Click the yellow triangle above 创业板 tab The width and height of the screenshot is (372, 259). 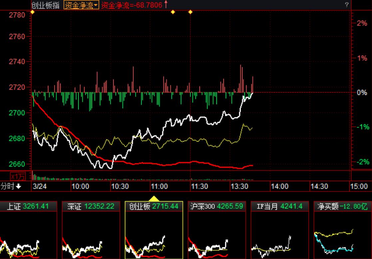[154, 198]
